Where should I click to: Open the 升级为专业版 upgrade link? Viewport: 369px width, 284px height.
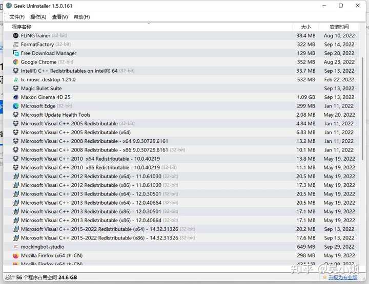pyautogui.click(x=343, y=277)
